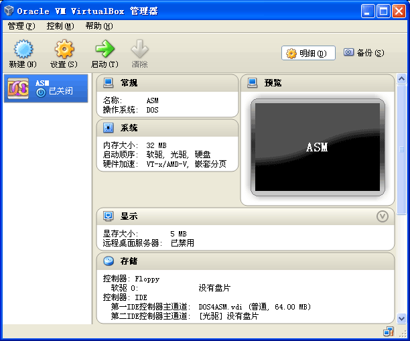Click the Storage (存储) disk icon
Image resolution: width=410 pixels, height=341 pixels.
coord(109,261)
